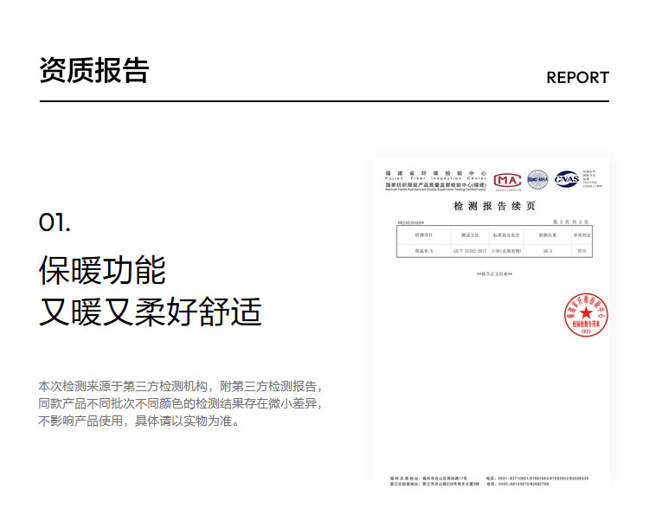Click the 01. section number
649x508 pixels.
55,222
